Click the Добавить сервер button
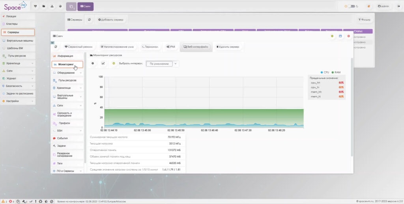Viewport: 404px width, 204px height. point(111,19)
